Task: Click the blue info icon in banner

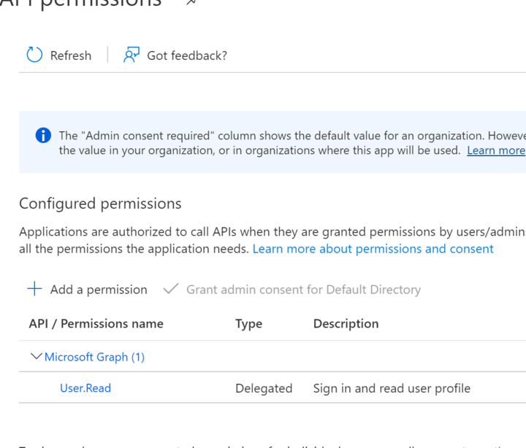Action: click(x=43, y=136)
